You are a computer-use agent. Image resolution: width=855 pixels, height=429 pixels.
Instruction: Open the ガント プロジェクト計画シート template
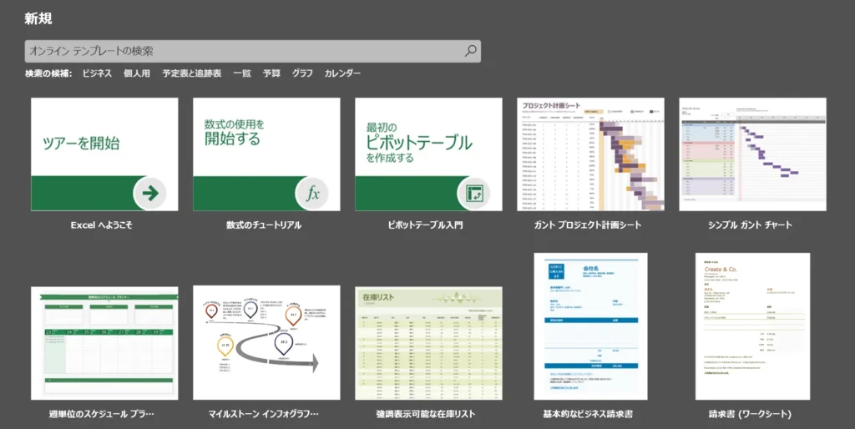[x=590, y=154]
